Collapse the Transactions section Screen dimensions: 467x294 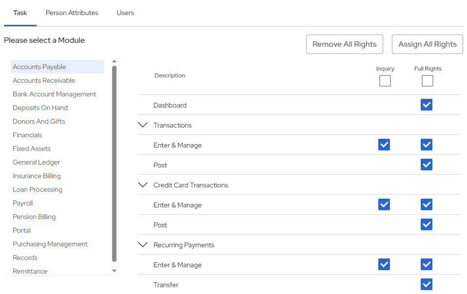(143, 125)
